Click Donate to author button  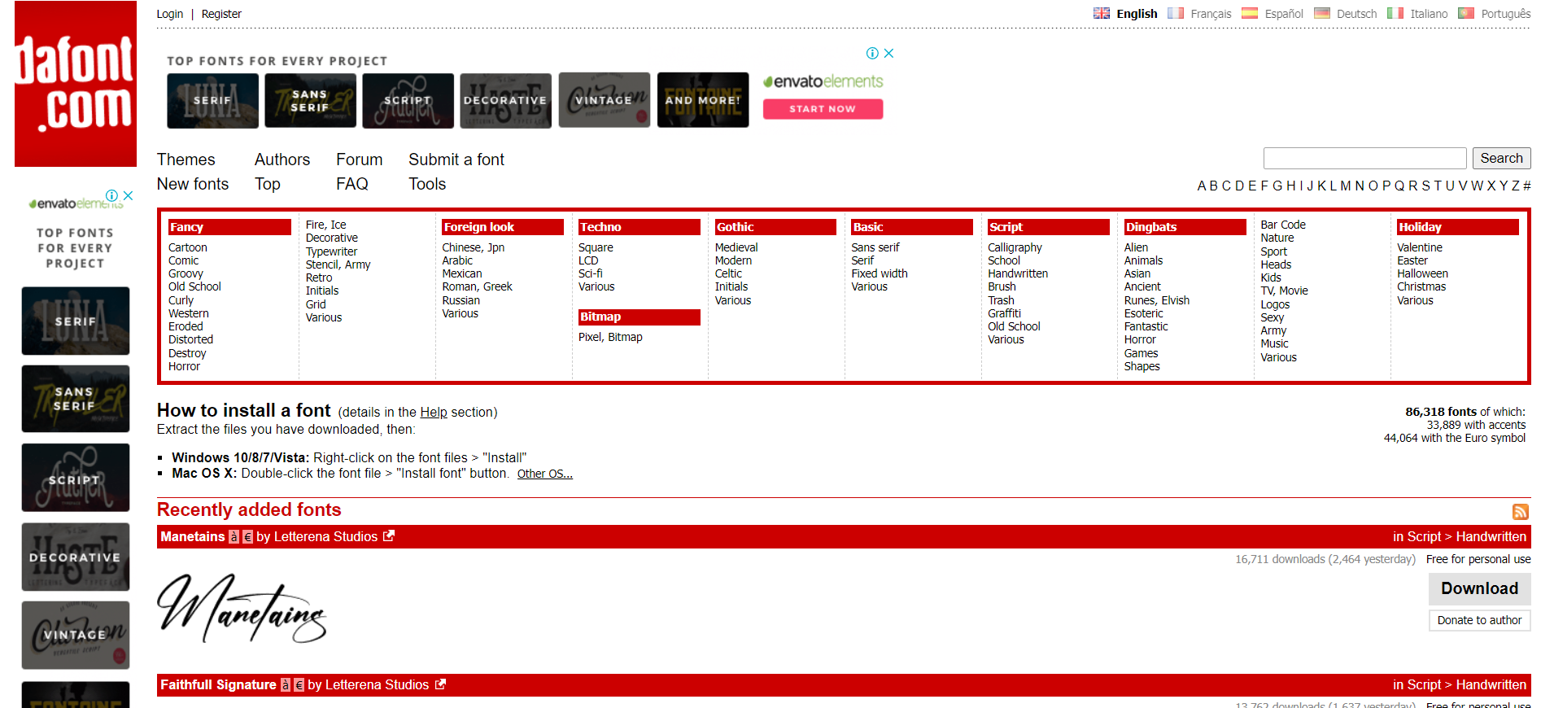click(x=1478, y=620)
